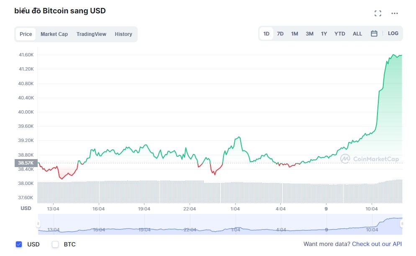Select the ALL time range
Viewport: 416px width, 256px height.
click(x=357, y=33)
